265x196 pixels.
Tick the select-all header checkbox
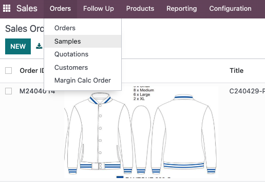(x=8, y=70)
